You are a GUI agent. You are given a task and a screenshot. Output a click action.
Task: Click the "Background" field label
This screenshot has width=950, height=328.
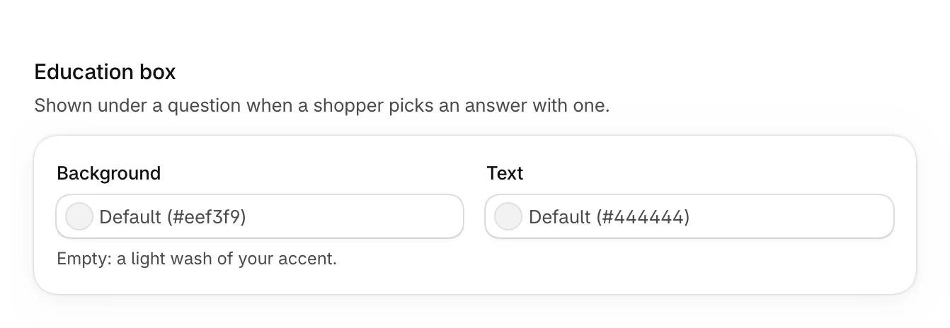click(109, 173)
